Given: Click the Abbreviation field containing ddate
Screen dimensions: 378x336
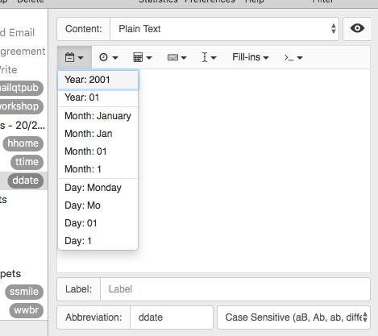Looking at the screenshot, I should [172, 317].
